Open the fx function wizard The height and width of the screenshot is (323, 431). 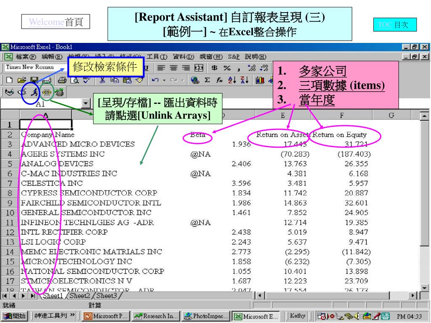click(x=219, y=80)
